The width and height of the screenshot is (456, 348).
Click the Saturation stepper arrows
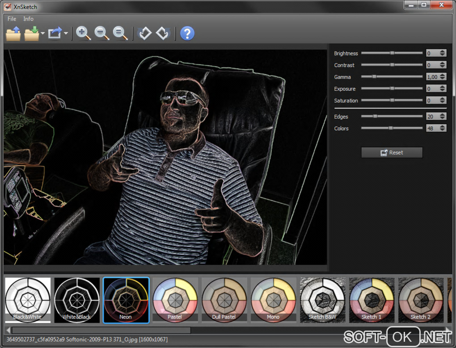442,100
